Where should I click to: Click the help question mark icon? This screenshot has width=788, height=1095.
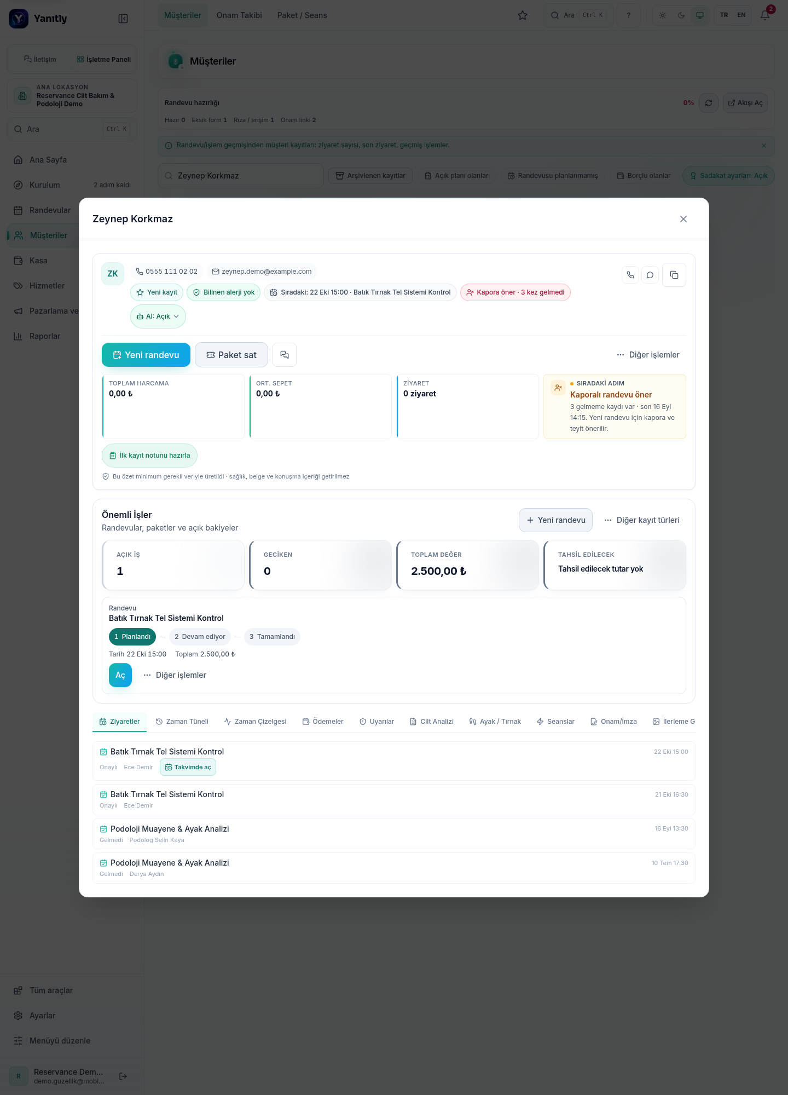629,15
